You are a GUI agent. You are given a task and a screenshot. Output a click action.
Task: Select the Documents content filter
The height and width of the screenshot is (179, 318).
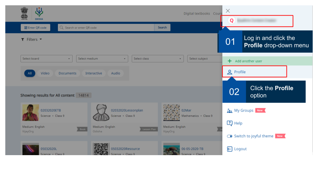[67, 73]
